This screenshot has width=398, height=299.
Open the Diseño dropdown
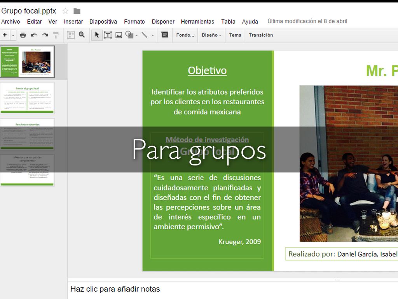(211, 35)
